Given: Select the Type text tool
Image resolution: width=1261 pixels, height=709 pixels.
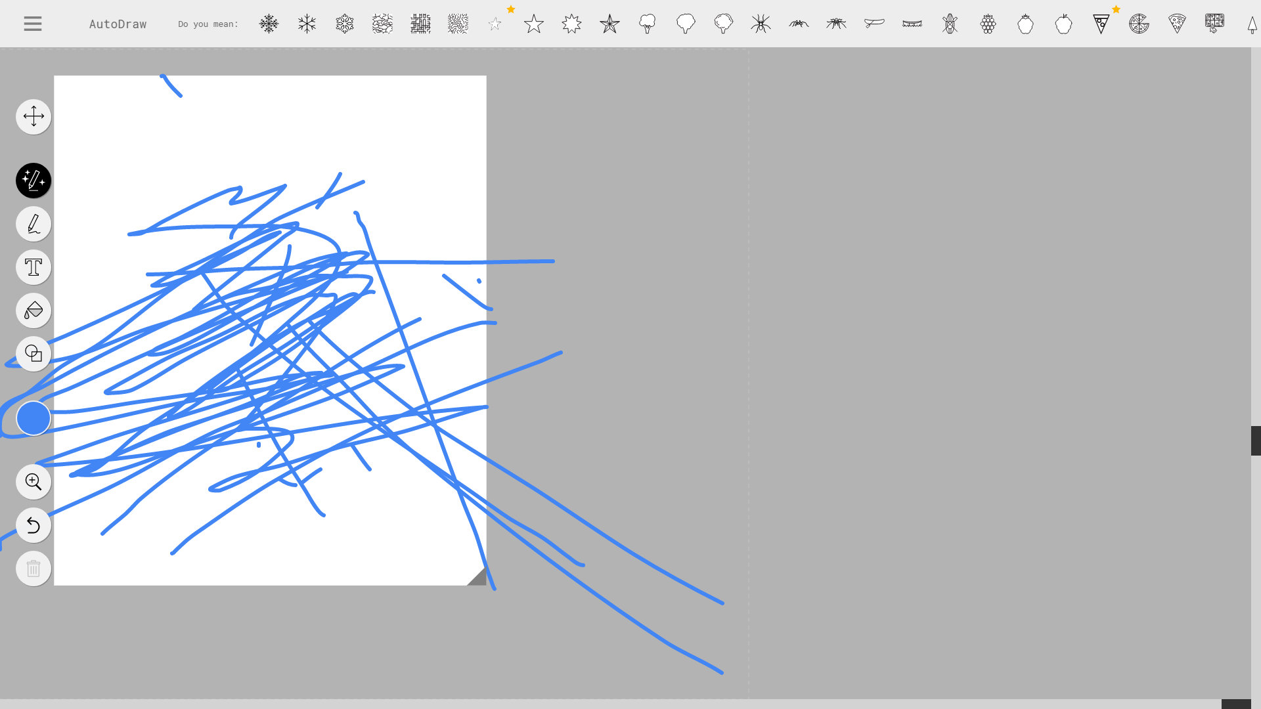Looking at the screenshot, I should [33, 267].
